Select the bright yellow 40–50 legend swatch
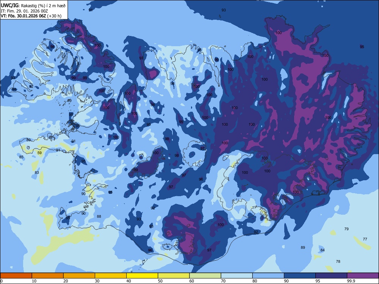Viewport: 379px width, 284px height. tap(142, 276)
